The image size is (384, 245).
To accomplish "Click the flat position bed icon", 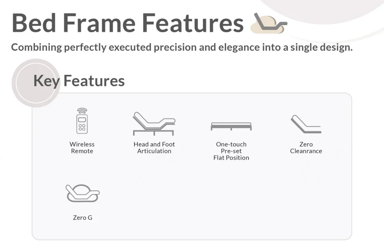I will [231, 126].
